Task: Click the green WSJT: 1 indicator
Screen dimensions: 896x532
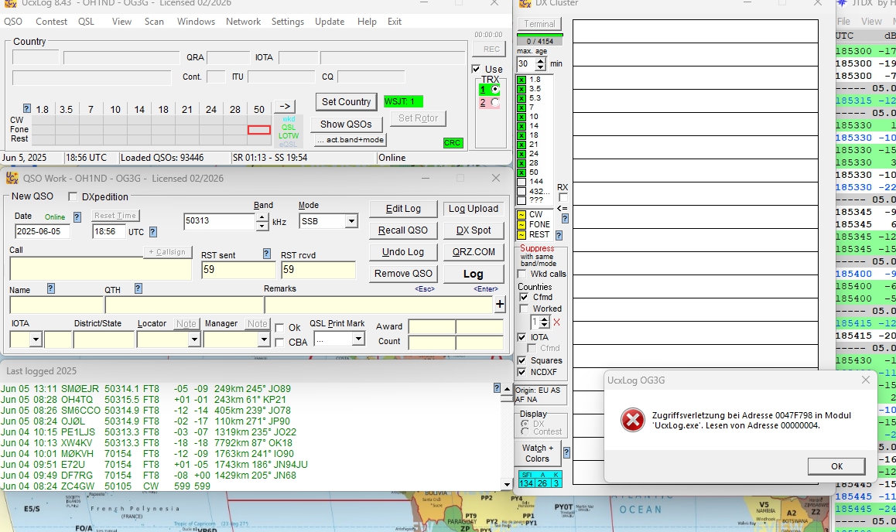Action: (403, 101)
